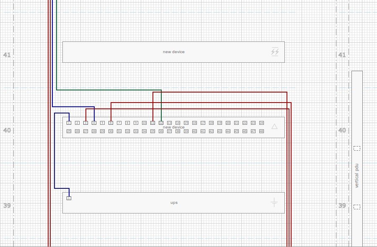Select the upper dashed outlet on vertical pdu
The image size is (377, 247).
[357, 149]
